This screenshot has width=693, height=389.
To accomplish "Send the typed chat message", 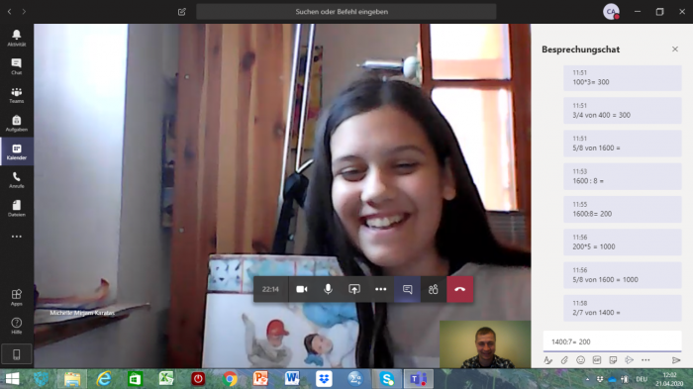I will [x=676, y=360].
